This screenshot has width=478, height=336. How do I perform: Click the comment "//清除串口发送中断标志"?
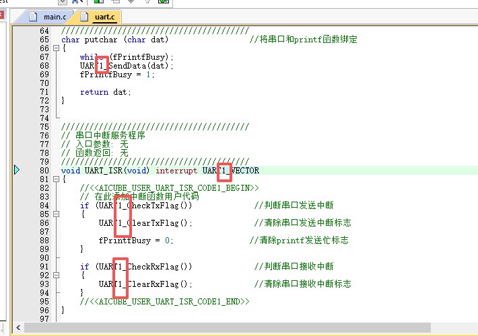tap(302, 223)
